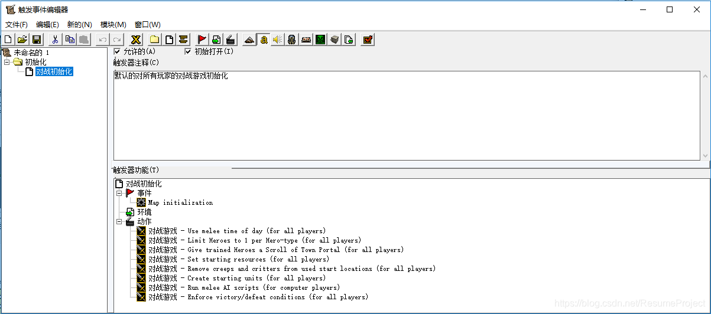Click the Test Map icon
The image size is (711, 314).
point(368,40)
